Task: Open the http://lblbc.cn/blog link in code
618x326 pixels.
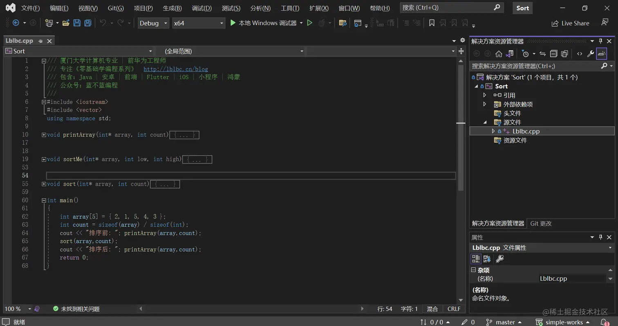Action: pyautogui.click(x=175, y=69)
